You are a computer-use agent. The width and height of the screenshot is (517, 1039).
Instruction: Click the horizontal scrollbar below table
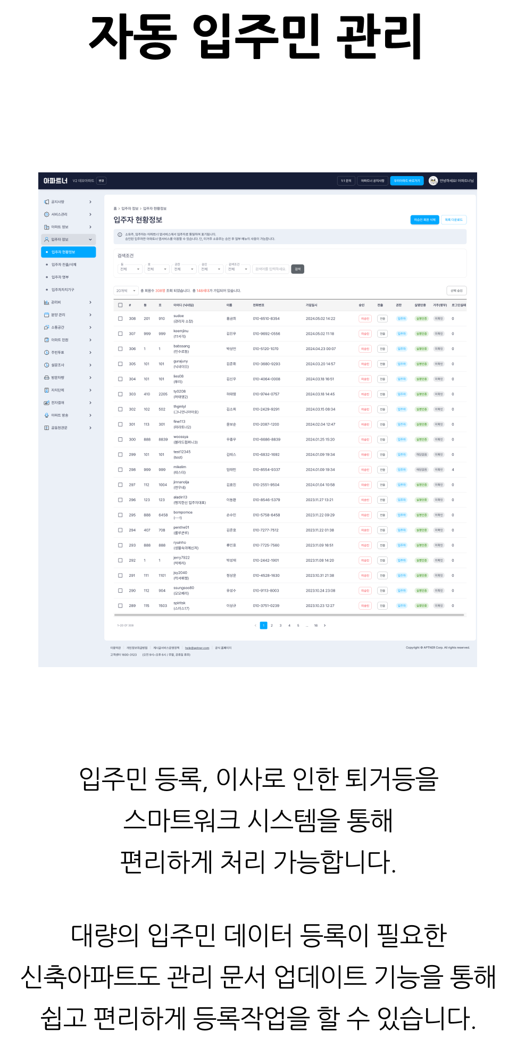click(x=290, y=615)
